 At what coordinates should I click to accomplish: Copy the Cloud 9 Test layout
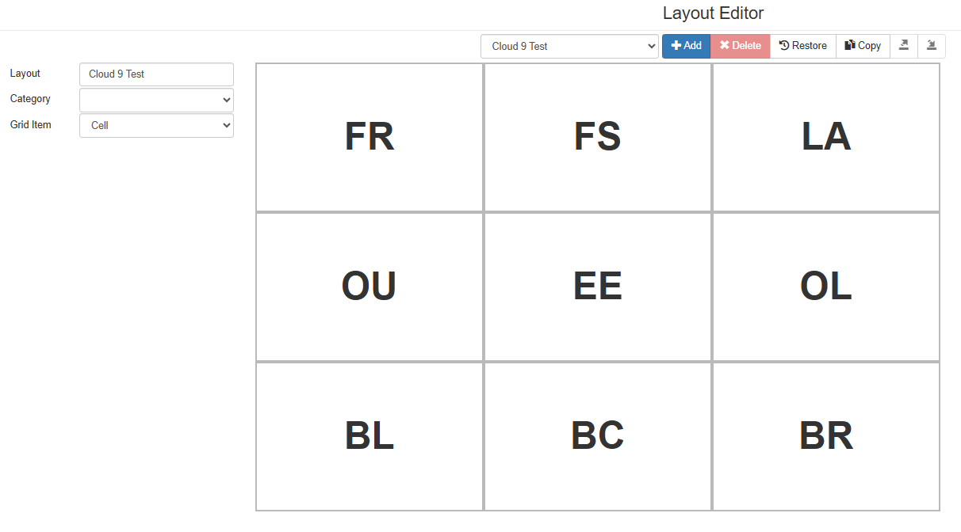(863, 46)
